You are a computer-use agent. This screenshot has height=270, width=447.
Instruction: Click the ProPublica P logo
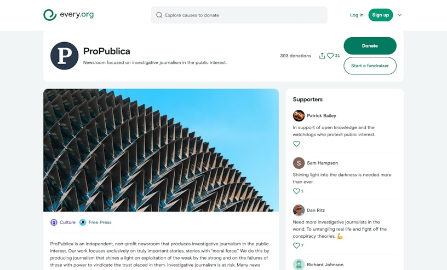click(65, 56)
